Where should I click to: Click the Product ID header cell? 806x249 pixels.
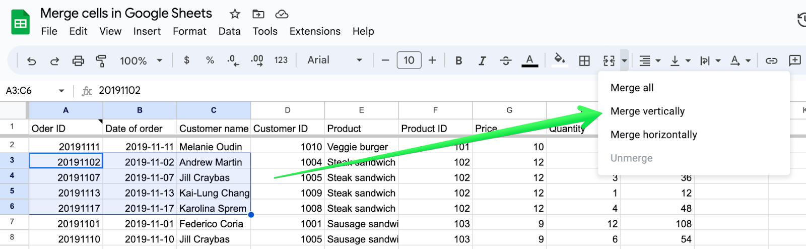pos(435,129)
